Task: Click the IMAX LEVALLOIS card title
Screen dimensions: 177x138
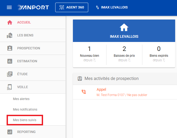Action: (x=124, y=36)
